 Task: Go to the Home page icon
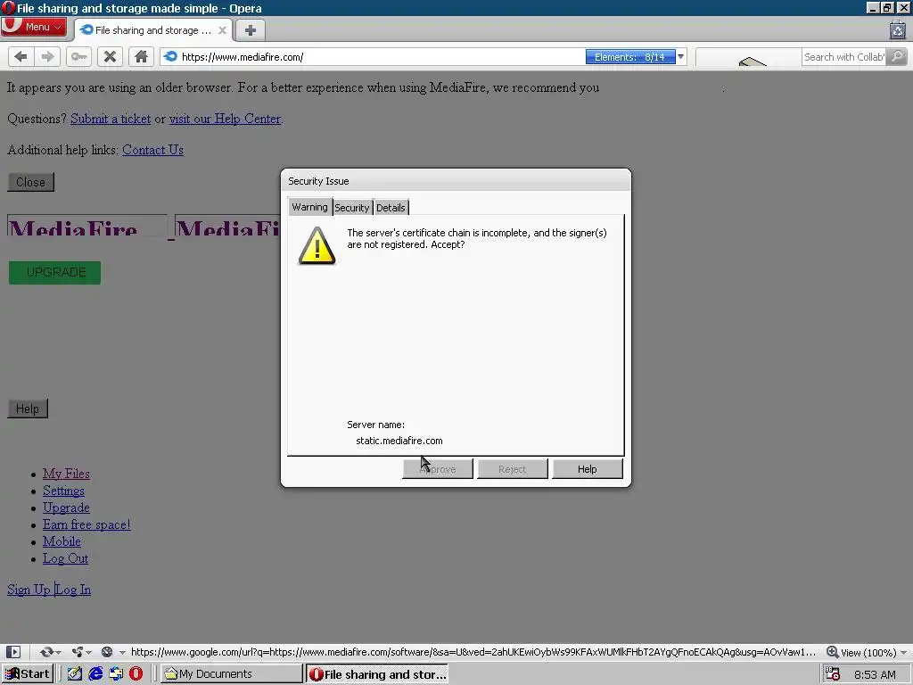(141, 56)
